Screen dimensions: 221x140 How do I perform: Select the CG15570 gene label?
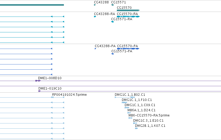pyautogui.click(x=124, y=8)
